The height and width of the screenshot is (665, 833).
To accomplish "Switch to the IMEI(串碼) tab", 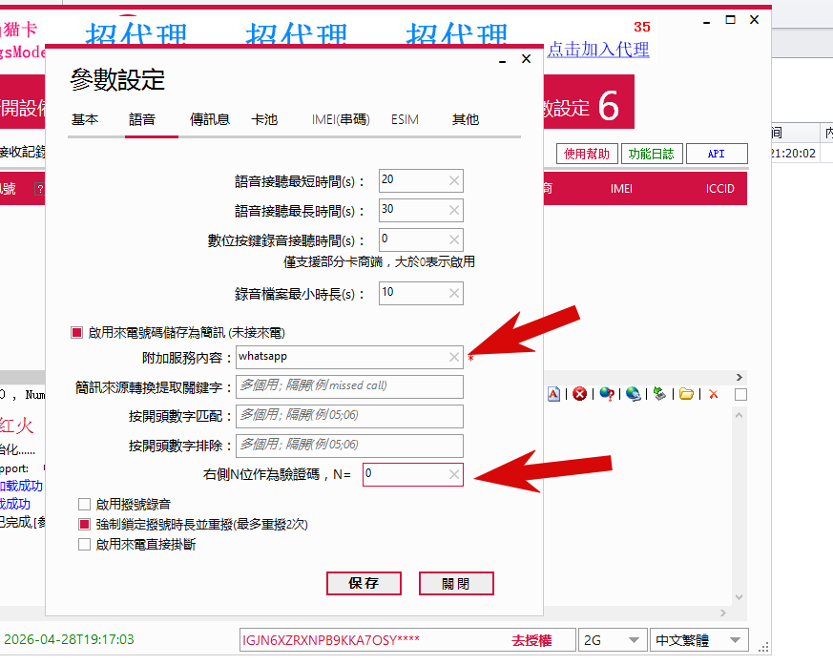I will tap(341, 119).
